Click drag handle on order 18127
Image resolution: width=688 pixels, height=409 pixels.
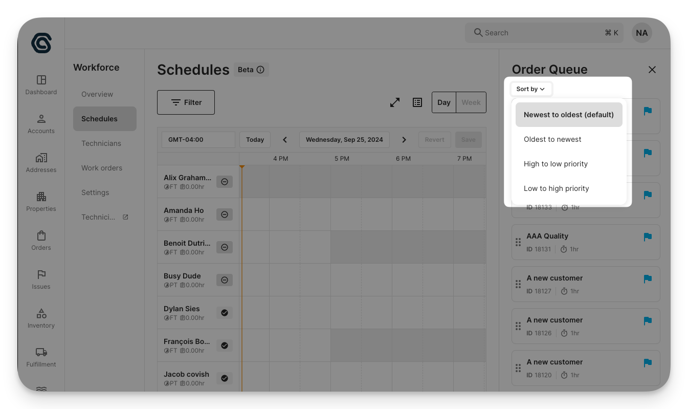518,284
